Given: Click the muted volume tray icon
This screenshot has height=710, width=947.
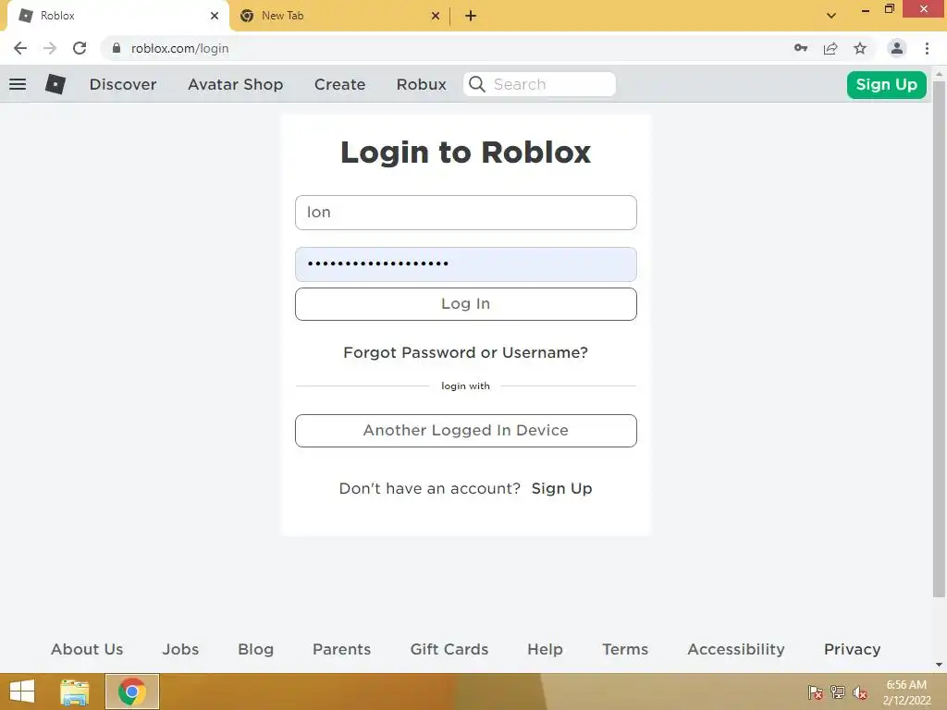Looking at the screenshot, I should click(860, 692).
